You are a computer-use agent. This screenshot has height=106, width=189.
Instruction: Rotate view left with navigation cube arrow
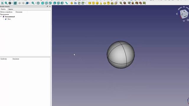pyautogui.click(x=177, y=14)
